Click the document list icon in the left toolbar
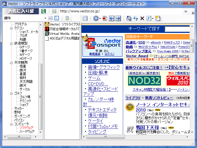Screen dimensions: 197x148 [67, 18]
